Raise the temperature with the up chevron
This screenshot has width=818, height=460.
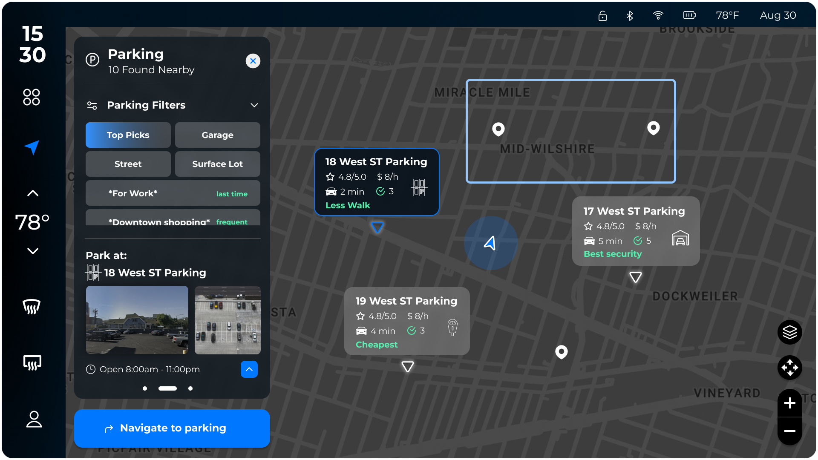pos(33,193)
